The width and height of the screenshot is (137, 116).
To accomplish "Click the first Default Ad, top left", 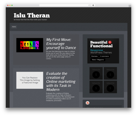I will 96,73.
